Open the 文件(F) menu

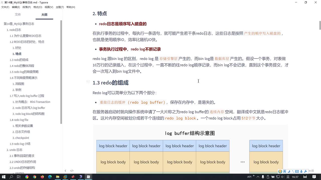[x=5, y=7]
